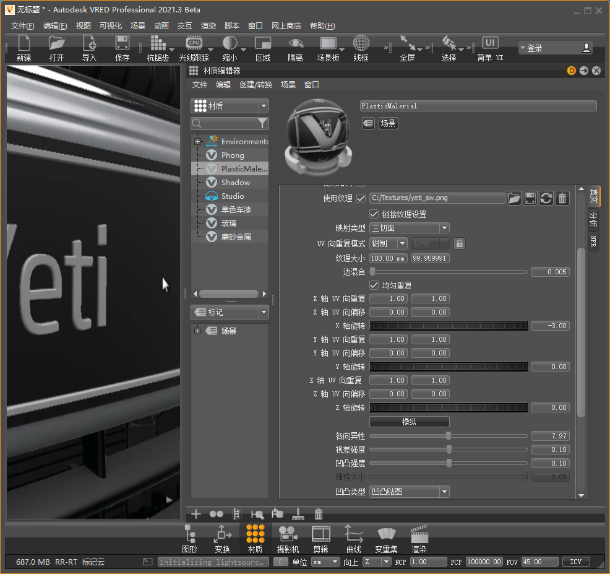610x574 pixels.
Task: Click the 场景 tag button under material name
Action: 389,123
